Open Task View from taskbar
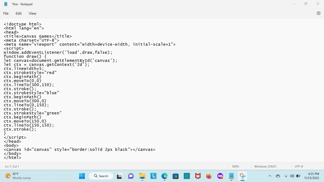Image resolution: width=324 pixels, height=182 pixels. (x=120, y=176)
